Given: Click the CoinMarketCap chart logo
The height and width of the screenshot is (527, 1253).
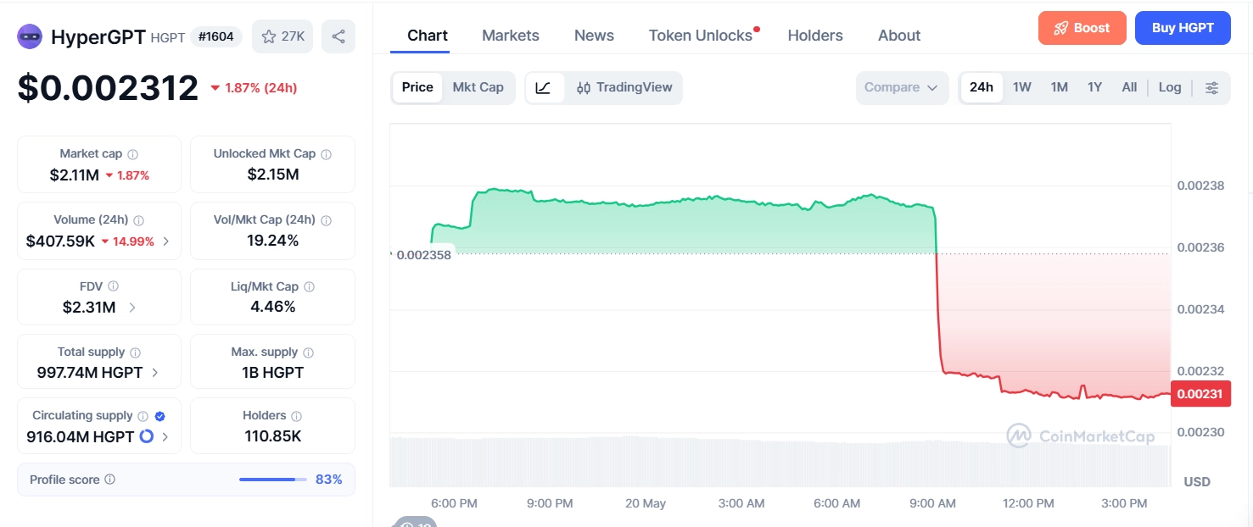Looking at the screenshot, I should 1080,436.
